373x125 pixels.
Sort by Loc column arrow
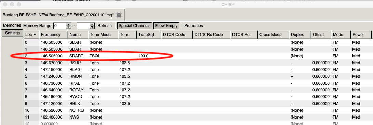coord(35,35)
